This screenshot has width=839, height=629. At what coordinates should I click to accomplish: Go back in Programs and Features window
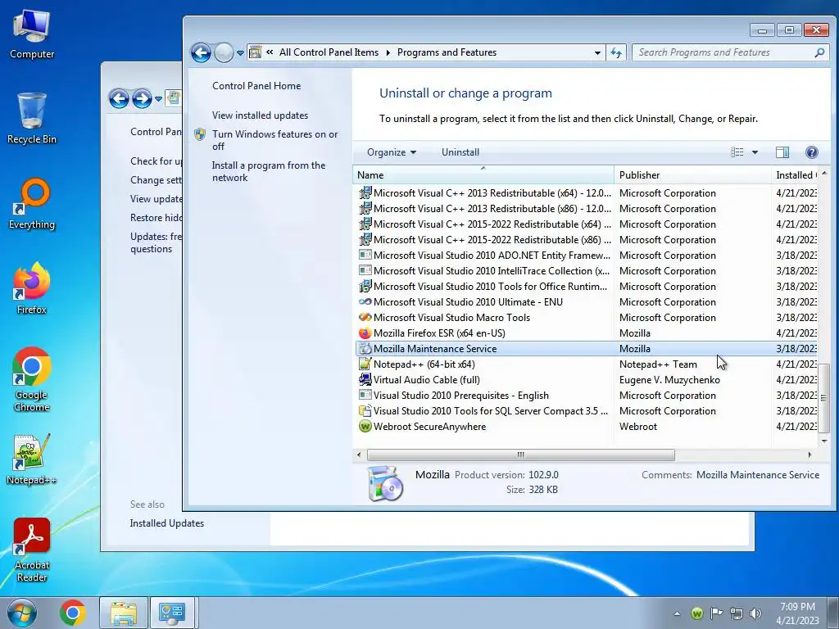tap(201, 52)
